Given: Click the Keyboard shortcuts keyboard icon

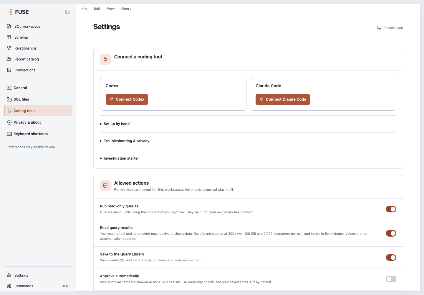Looking at the screenshot, I should click(x=9, y=134).
